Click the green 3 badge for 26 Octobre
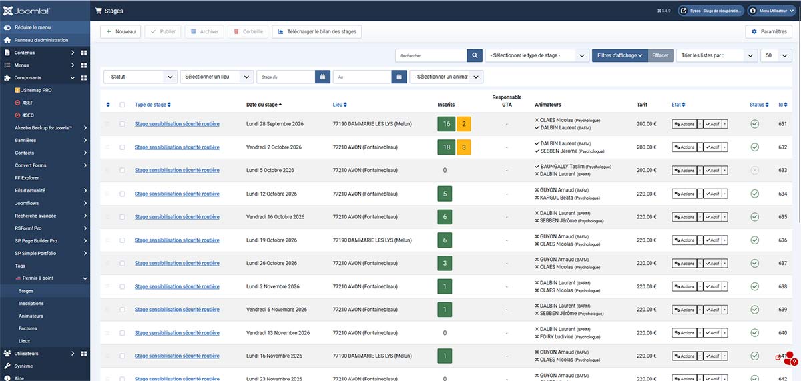The image size is (801, 381). click(x=445, y=263)
